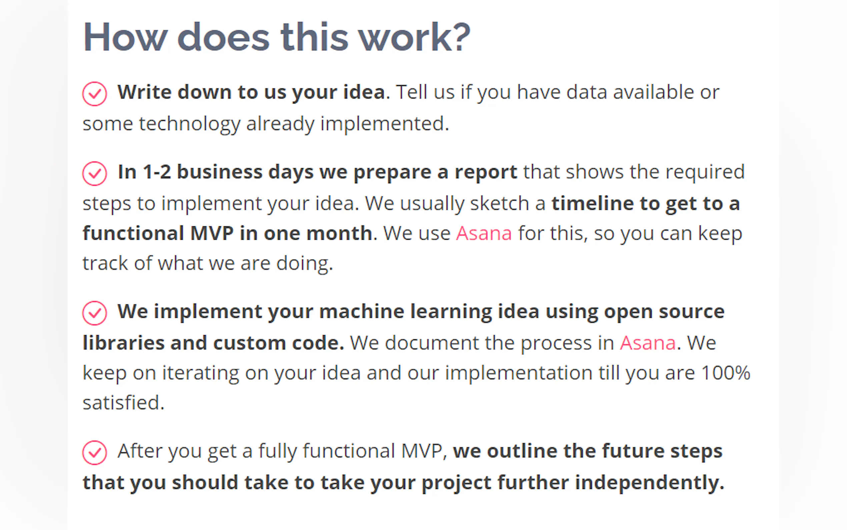Click the line starting "keep on iterating on your idea"
The width and height of the screenshot is (847, 530).
(416, 372)
